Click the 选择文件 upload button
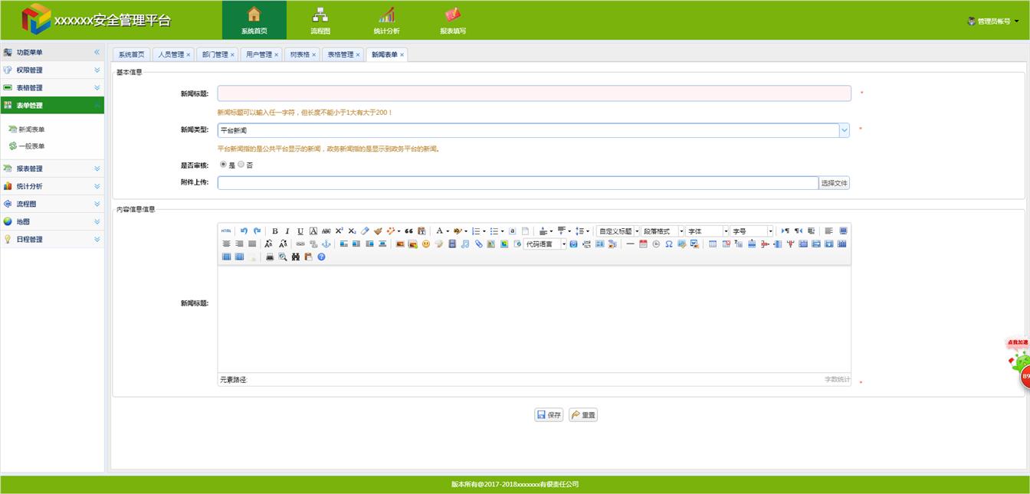The image size is (1030, 494). (x=834, y=183)
